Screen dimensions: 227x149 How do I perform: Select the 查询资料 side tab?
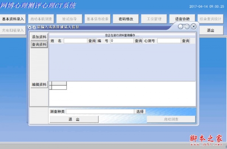[x=39, y=44]
